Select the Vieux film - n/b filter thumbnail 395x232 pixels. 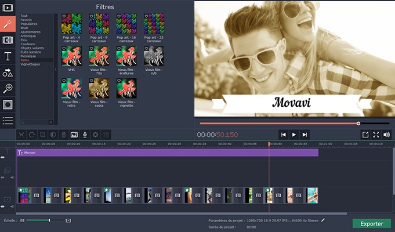(x=154, y=56)
